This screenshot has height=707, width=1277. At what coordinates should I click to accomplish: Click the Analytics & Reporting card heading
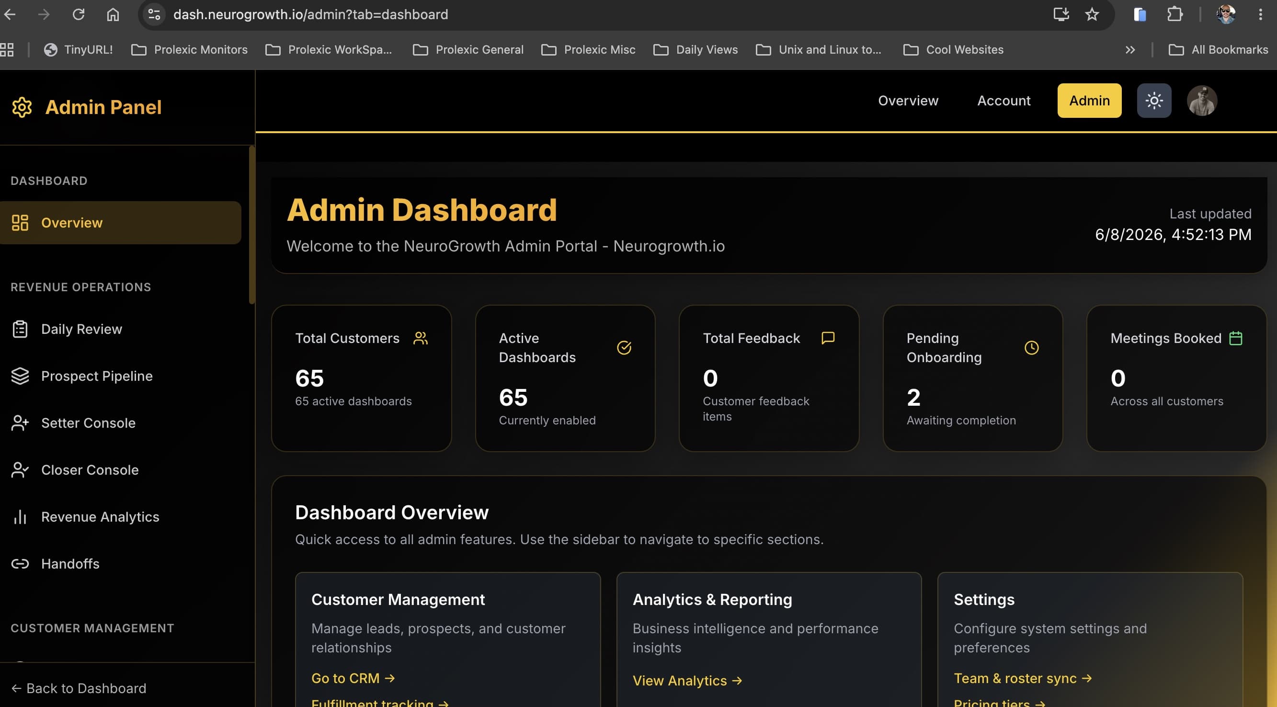coord(712,599)
